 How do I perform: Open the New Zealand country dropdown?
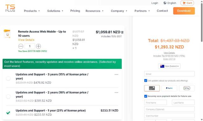point(169,66)
